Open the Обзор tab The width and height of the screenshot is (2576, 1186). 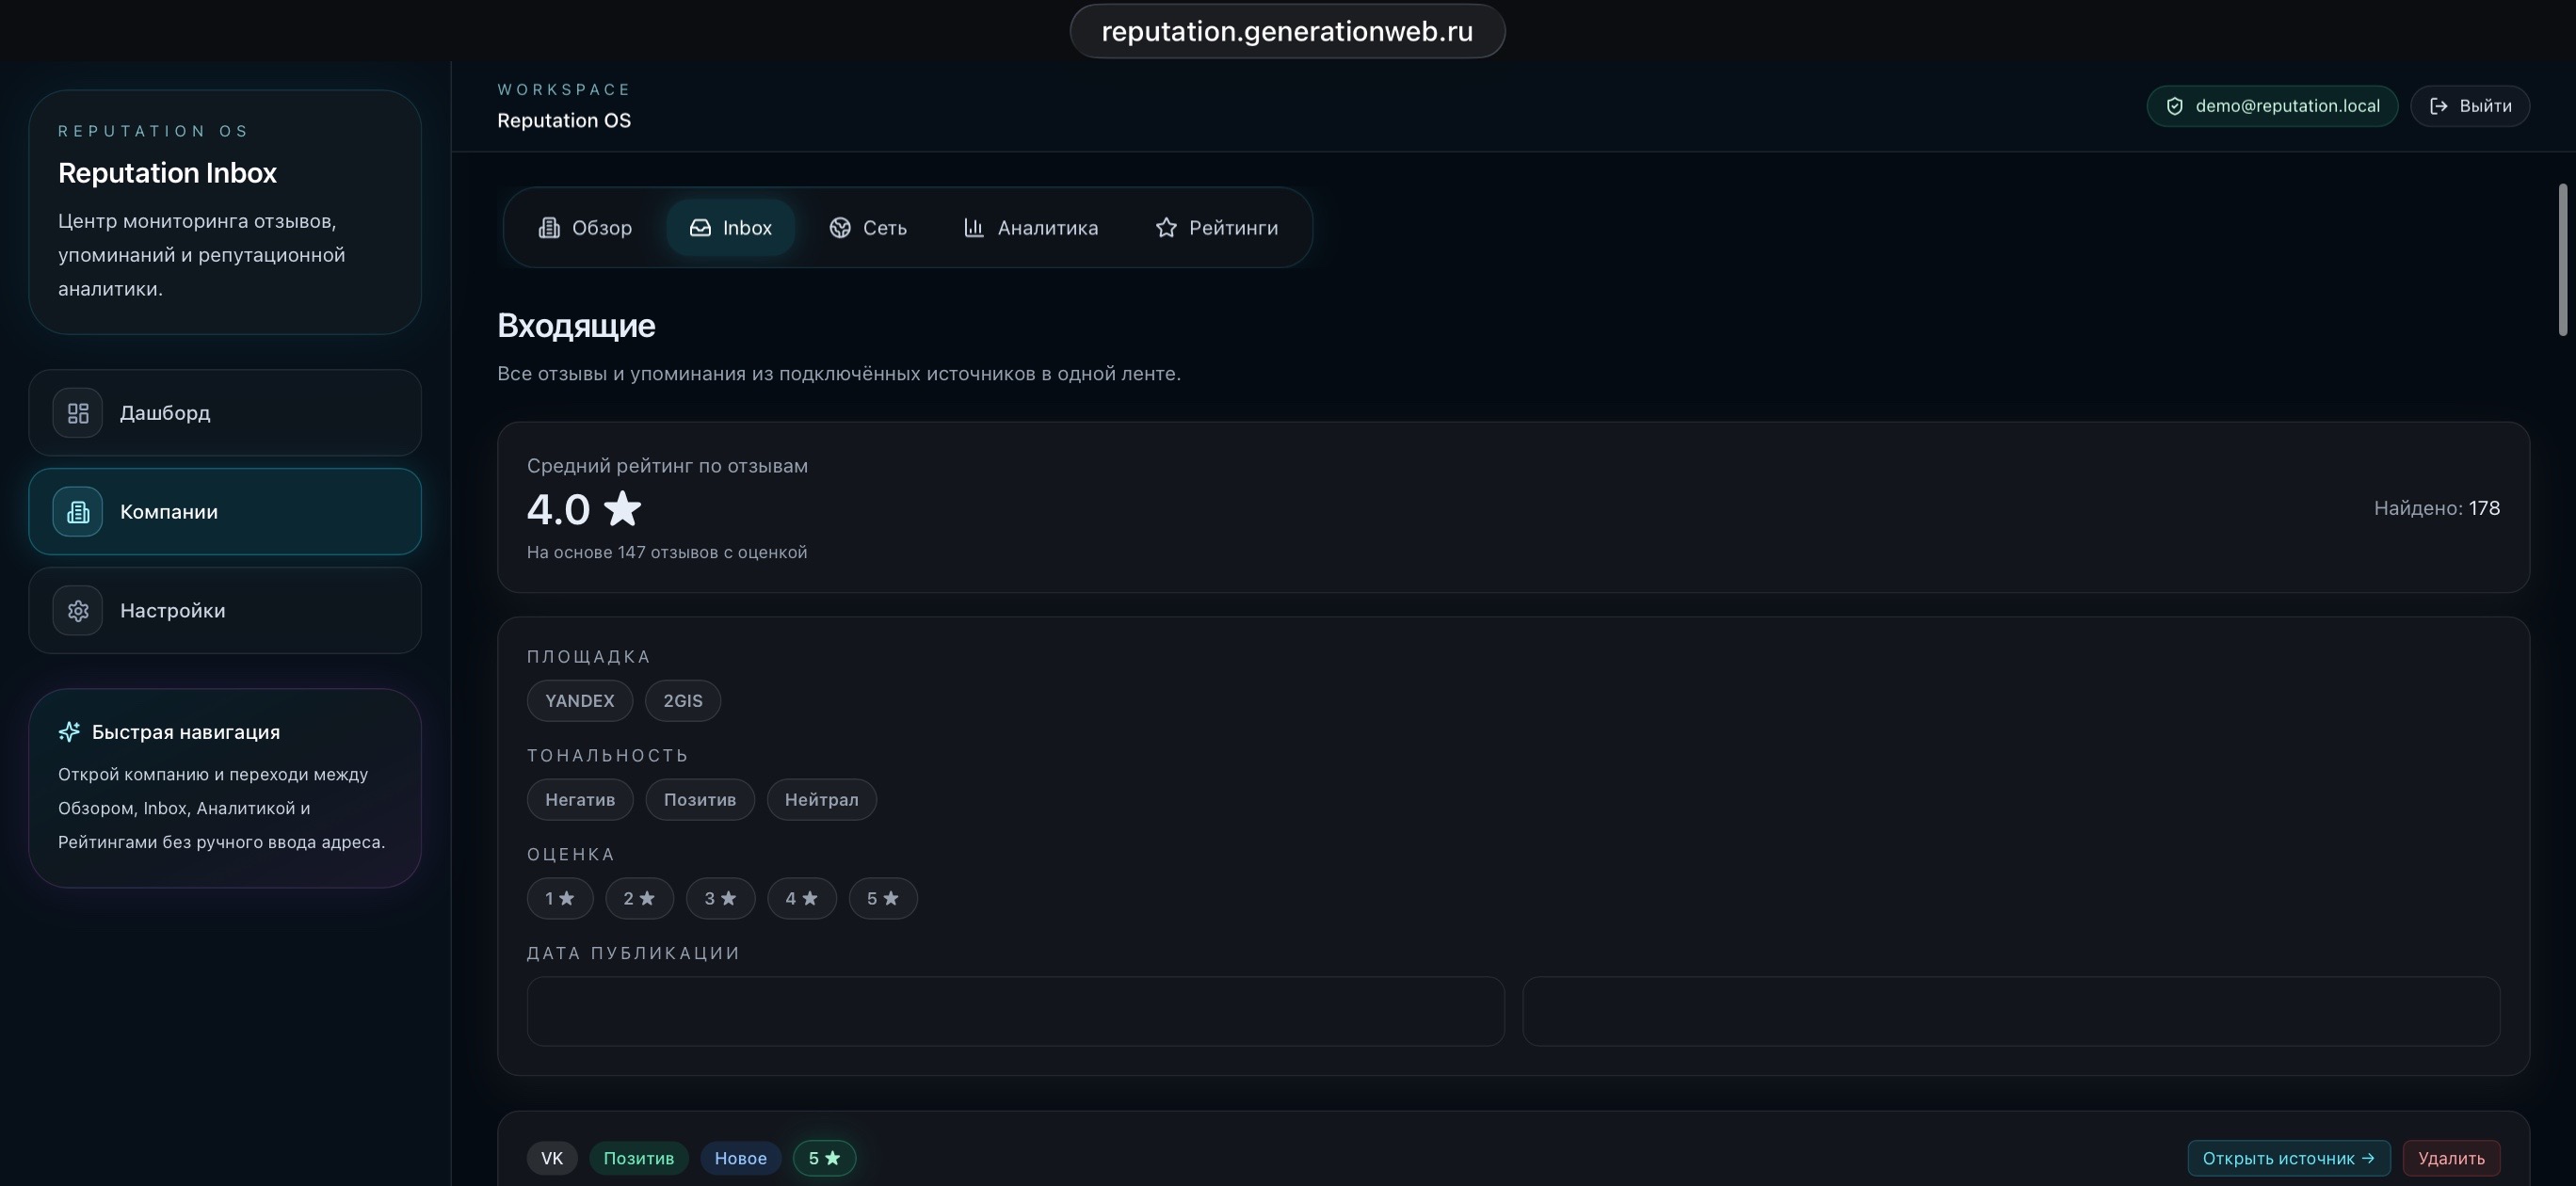click(x=585, y=228)
